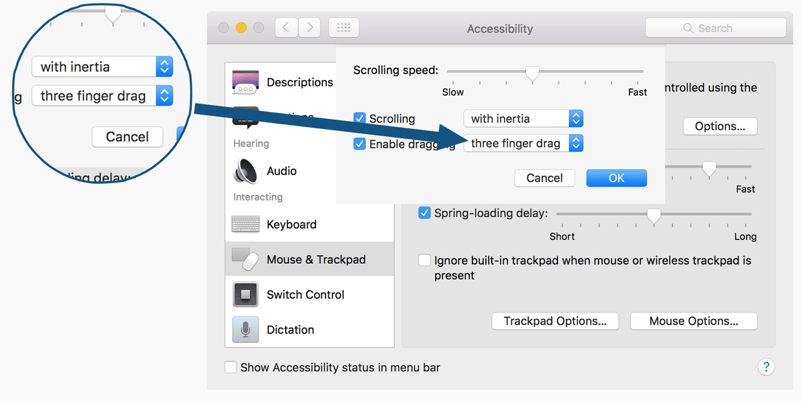Open the Keyboard accessibility section
The width and height of the screenshot is (802, 403).
tap(291, 224)
